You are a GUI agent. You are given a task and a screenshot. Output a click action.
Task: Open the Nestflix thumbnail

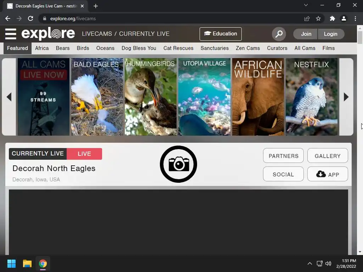312,97
